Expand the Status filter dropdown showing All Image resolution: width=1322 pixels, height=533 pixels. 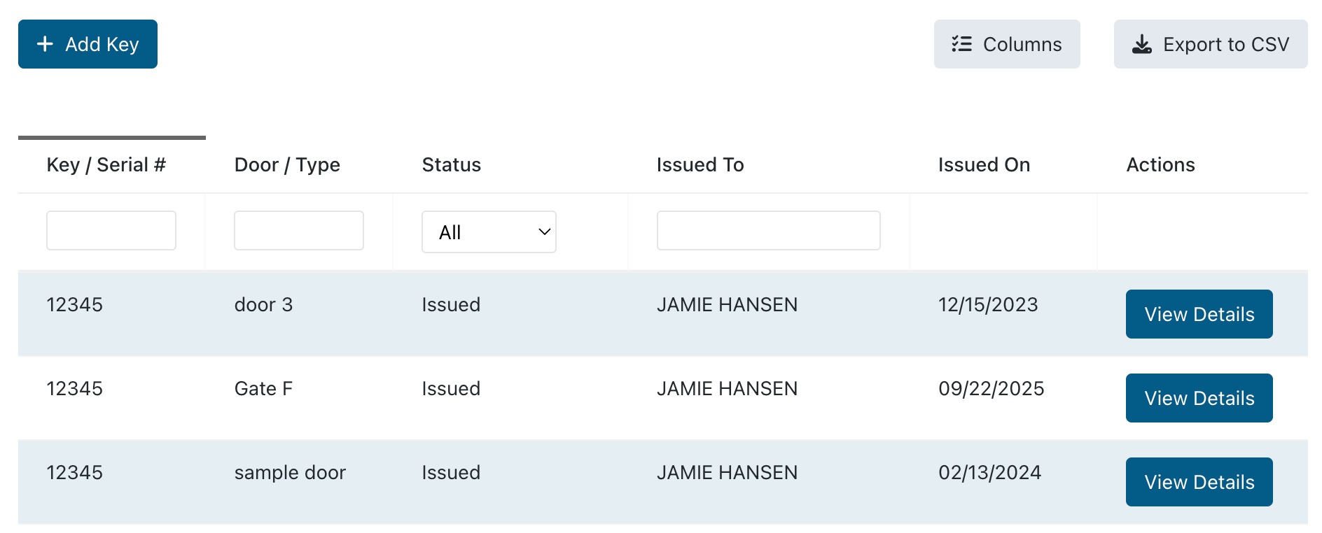489,232
